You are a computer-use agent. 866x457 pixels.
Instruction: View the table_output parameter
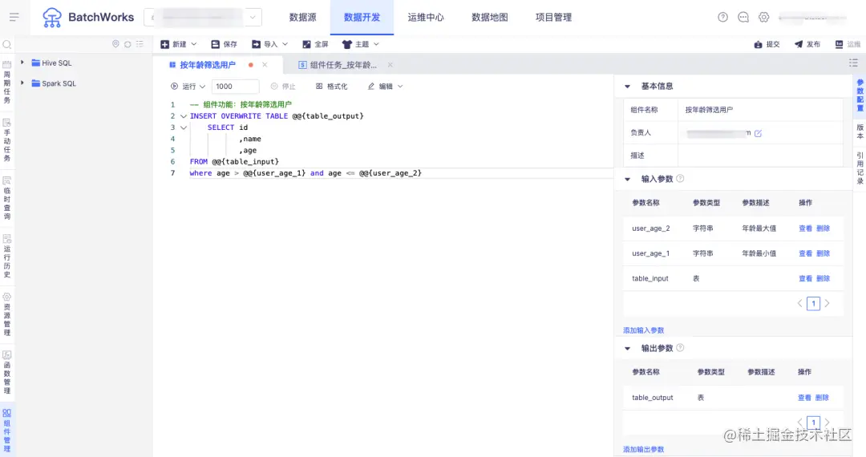coord(804,398)
